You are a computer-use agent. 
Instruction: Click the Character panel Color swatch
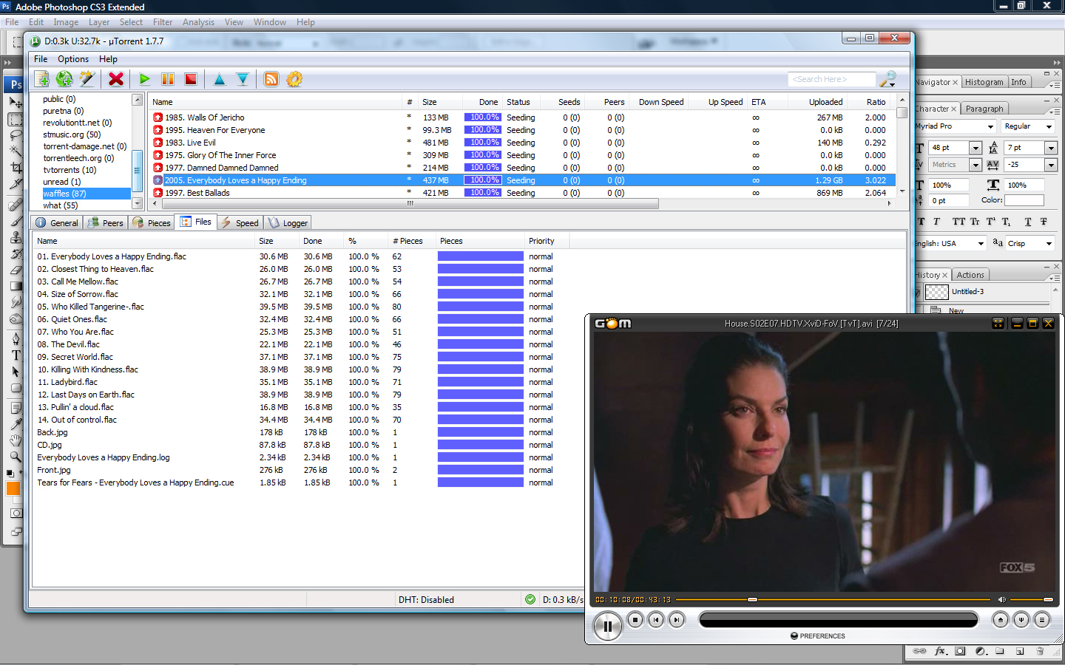(1024, 200)
